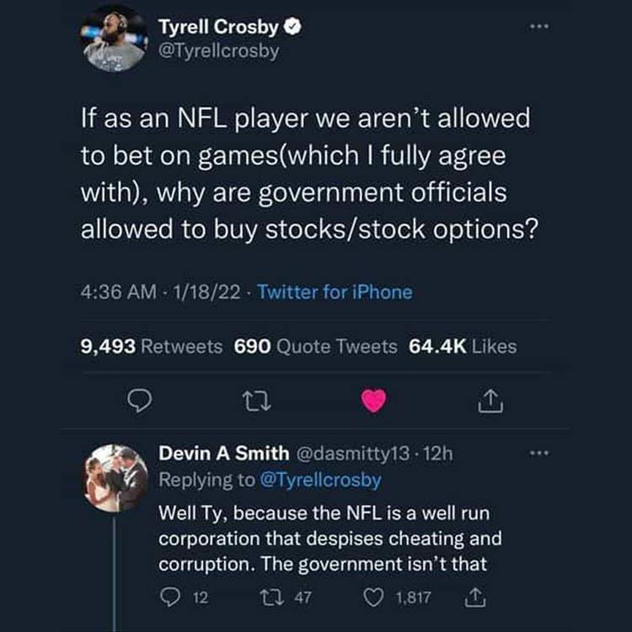Reply to Devin A Smith's comment
Screen dimensions: 632x632
[170, 597]
